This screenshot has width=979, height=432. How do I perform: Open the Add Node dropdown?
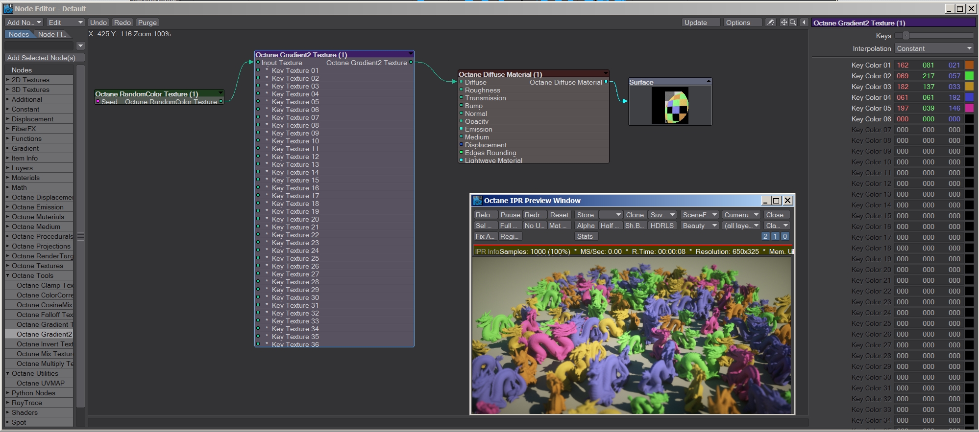pyautogui.click(x=24, y=23)
